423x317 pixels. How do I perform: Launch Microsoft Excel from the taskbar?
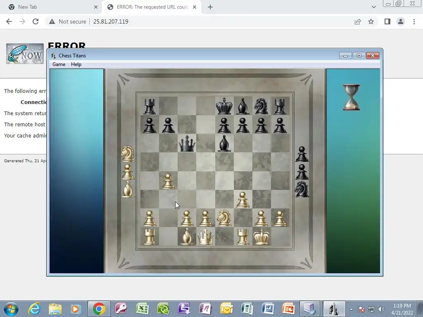click(142, 309)
